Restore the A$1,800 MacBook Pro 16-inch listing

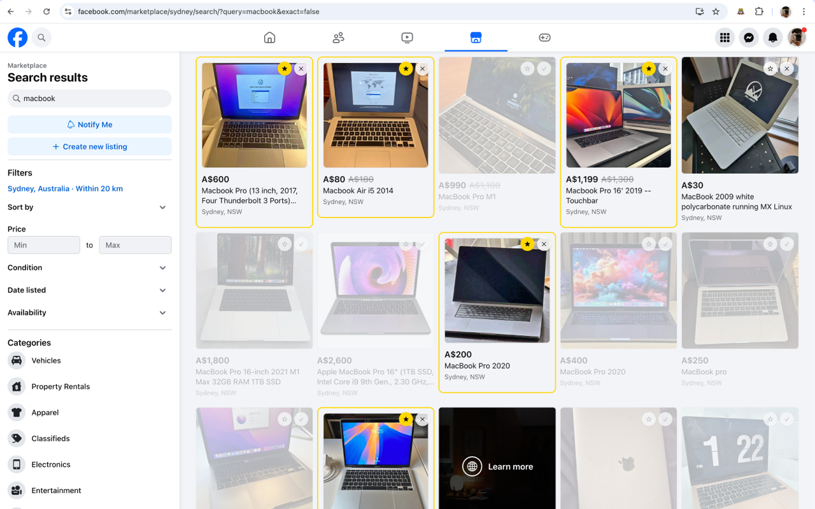301,244
